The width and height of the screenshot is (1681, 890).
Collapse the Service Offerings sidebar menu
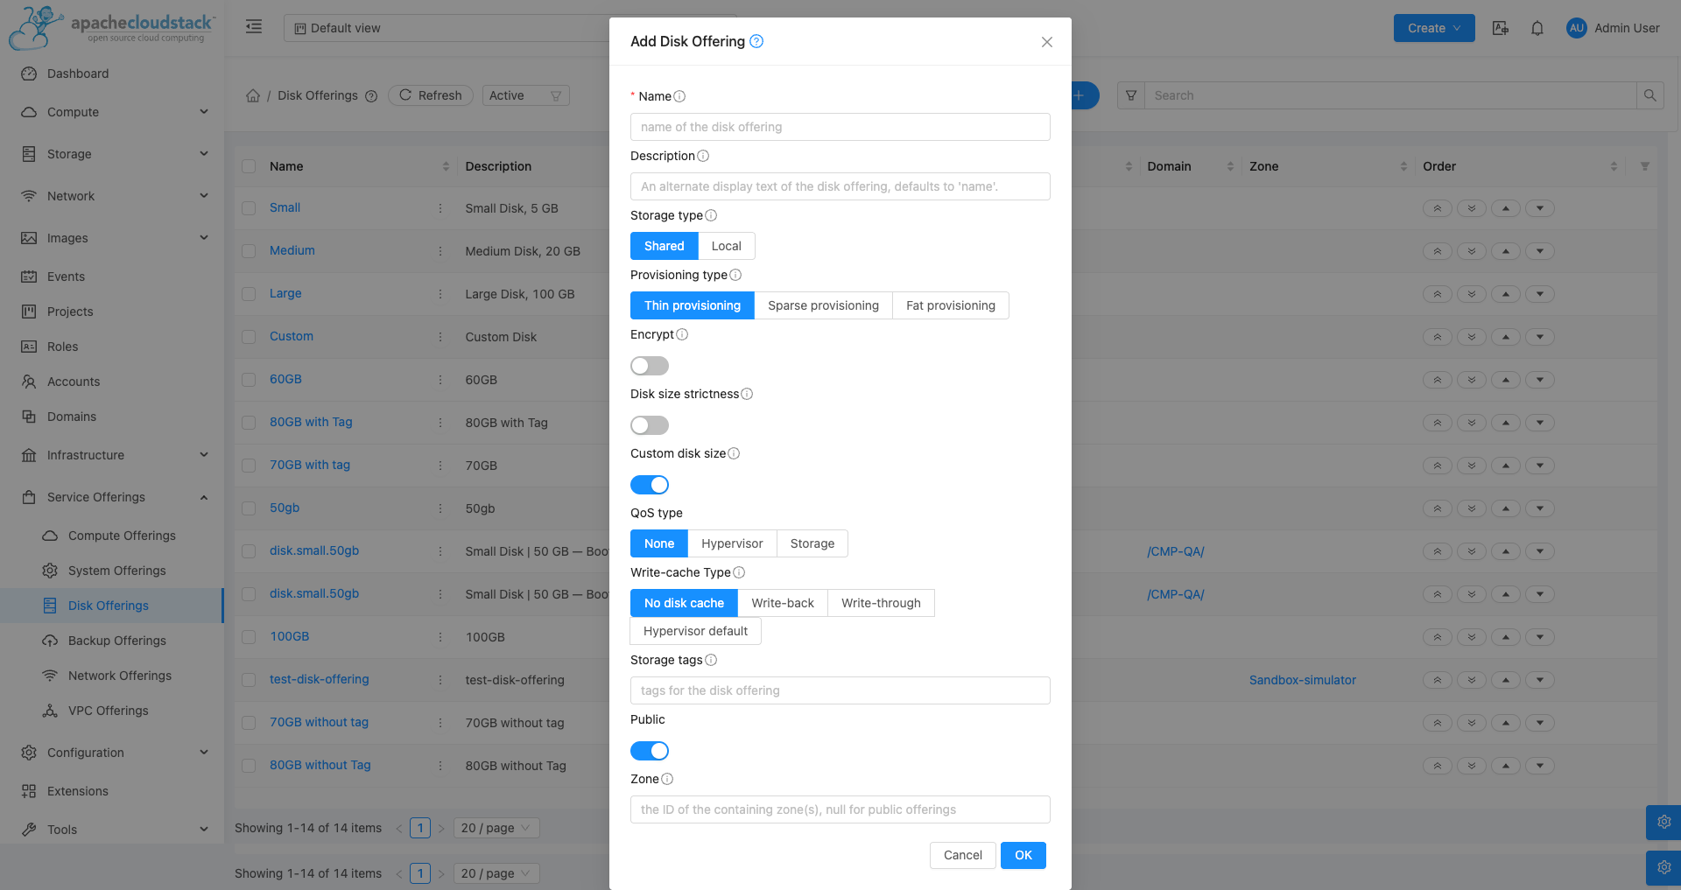[112, 497]
